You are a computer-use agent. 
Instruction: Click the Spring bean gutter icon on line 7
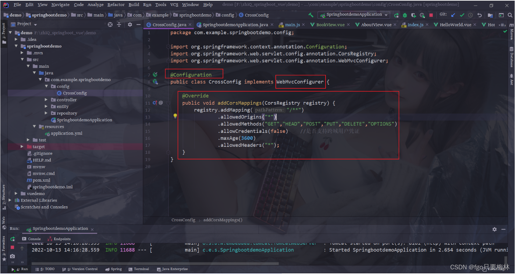coord(155,75)
